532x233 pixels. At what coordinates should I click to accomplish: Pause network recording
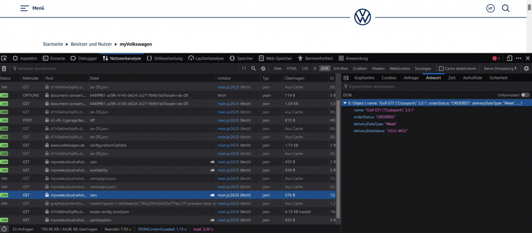244,68
